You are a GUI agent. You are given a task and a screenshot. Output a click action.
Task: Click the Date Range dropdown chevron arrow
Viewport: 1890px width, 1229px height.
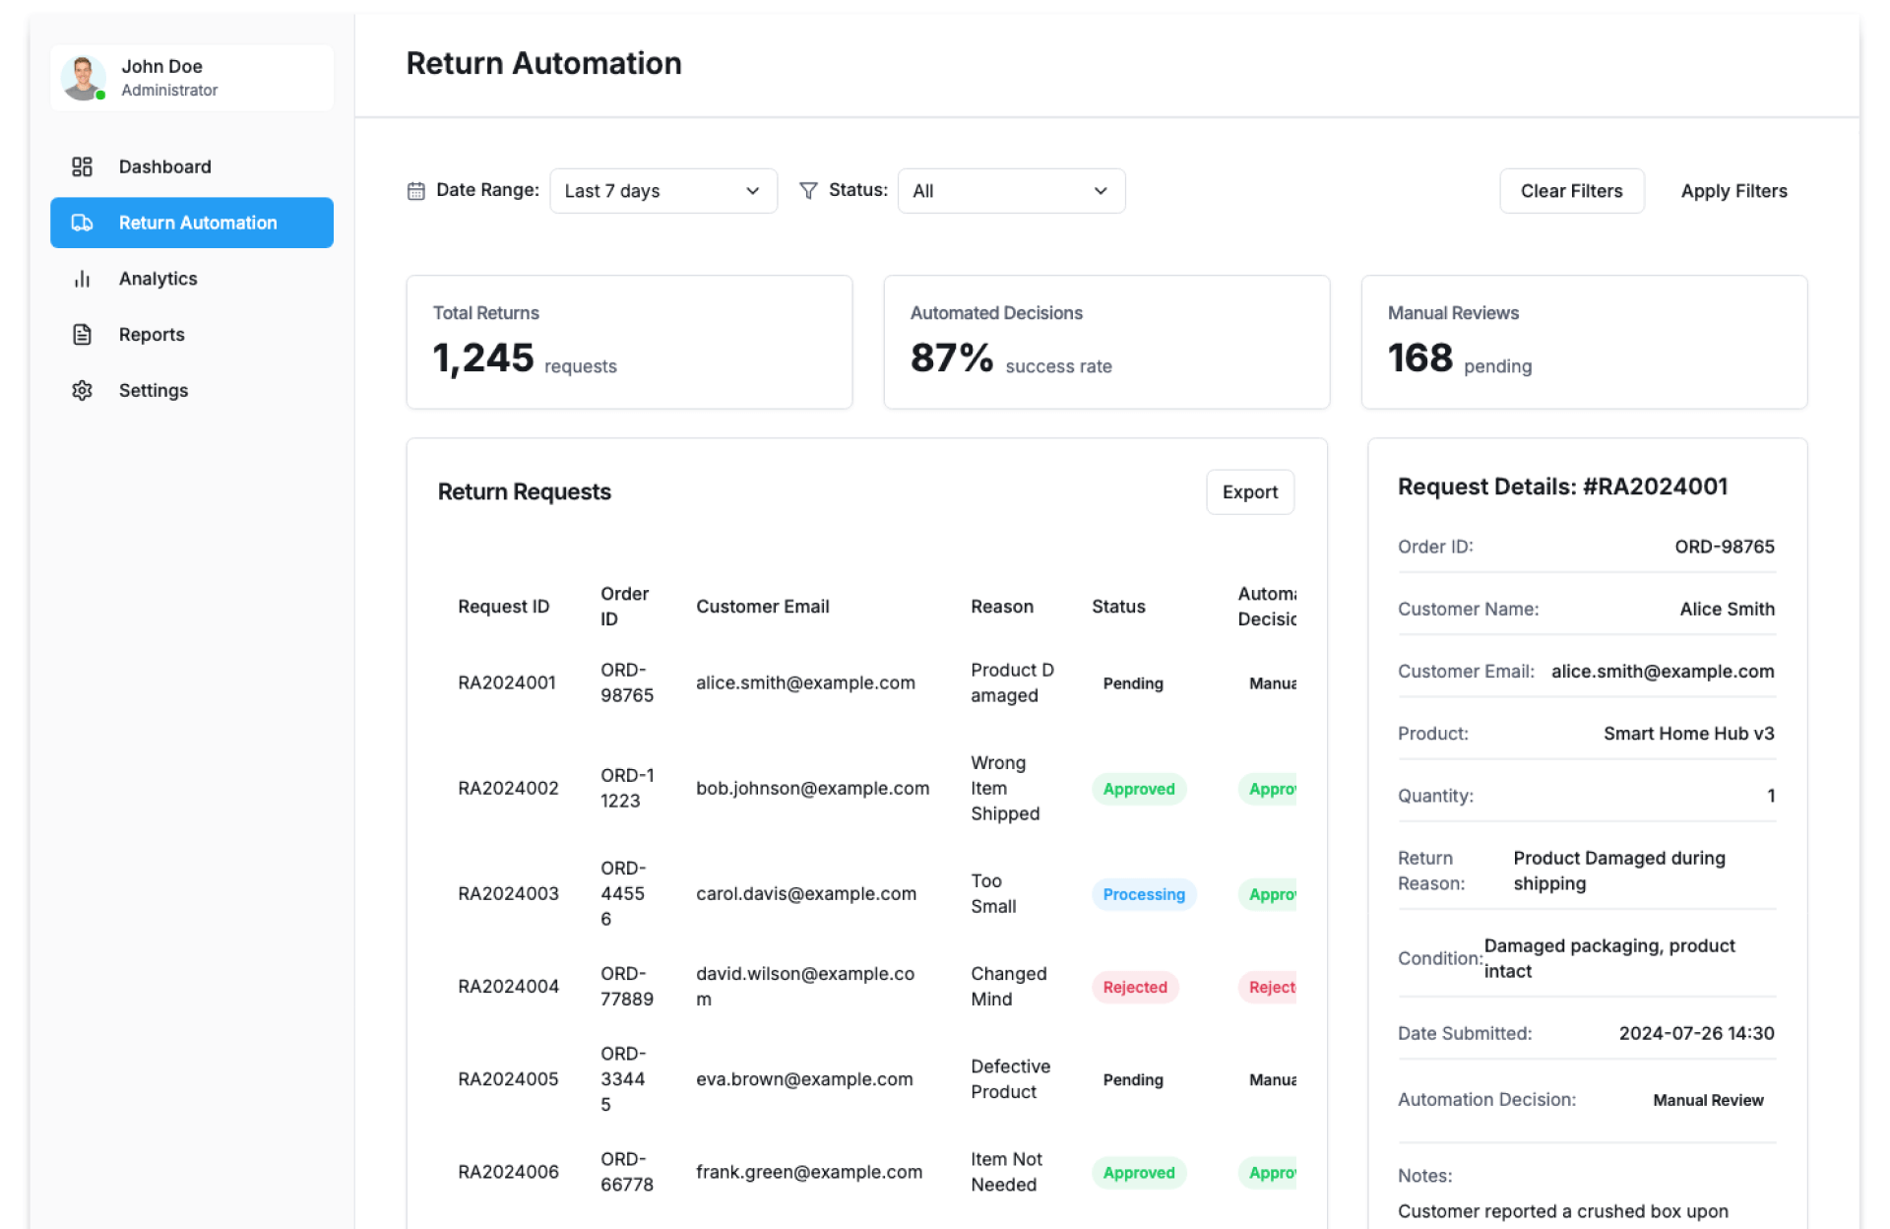(753, 191)
